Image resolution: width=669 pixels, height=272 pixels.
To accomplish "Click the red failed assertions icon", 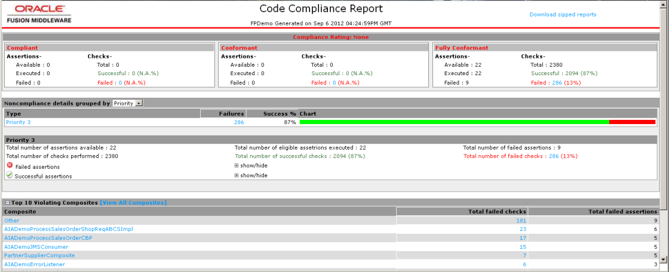I will pos(10,165).
